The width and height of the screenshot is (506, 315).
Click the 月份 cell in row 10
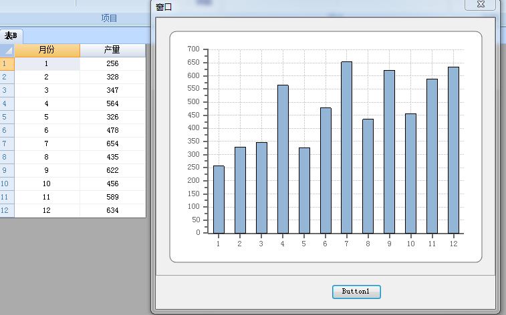click(x=47, y=184)
